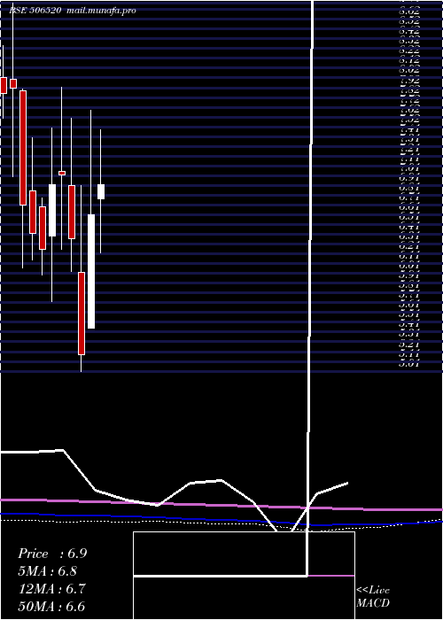Click the "BSE 506520" chart title text
The image size is (443, 620).
[35, 11]
